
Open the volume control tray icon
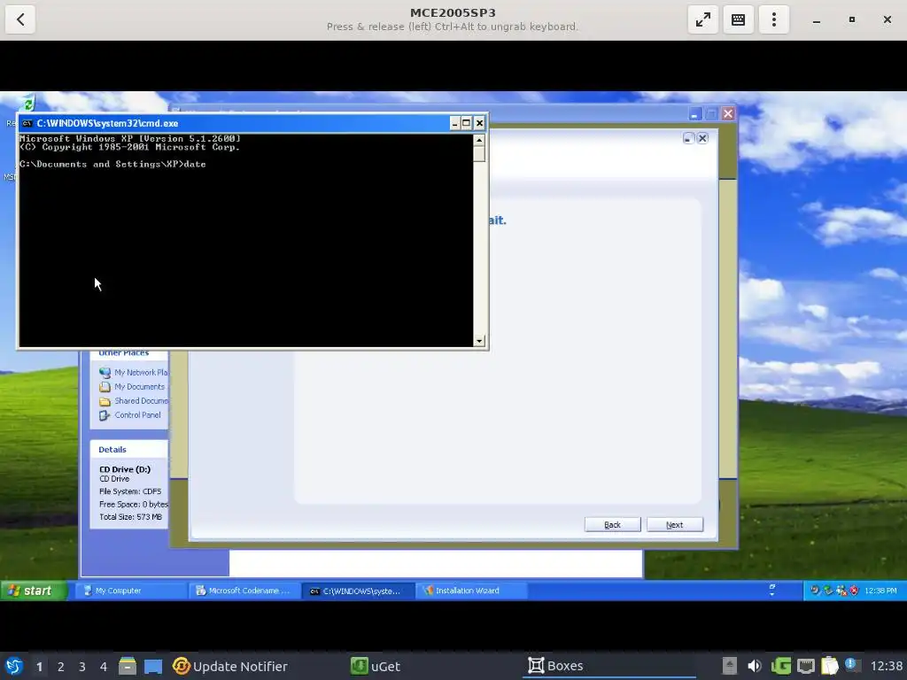pos(755,666)
